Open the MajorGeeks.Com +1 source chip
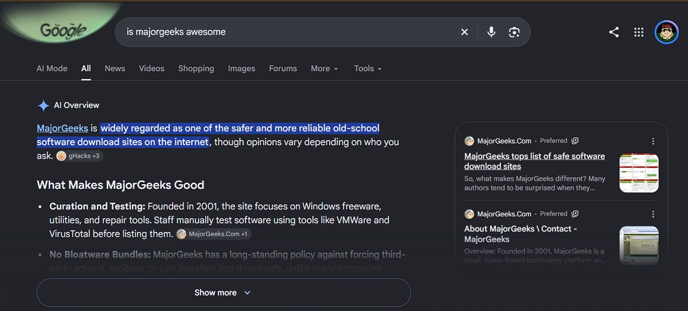 click(x=213, y=234)
